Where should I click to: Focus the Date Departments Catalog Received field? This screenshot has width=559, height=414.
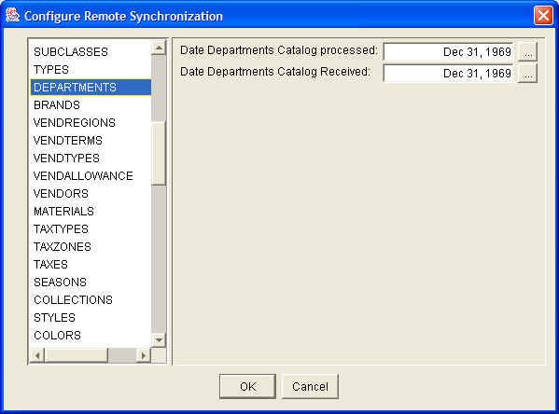click(x=449, y=74)
